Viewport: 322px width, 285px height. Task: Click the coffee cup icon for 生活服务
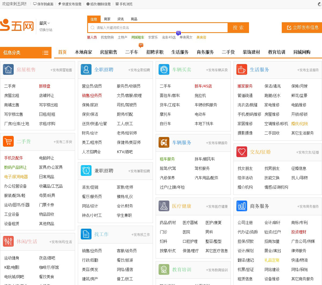pos(241,70)
